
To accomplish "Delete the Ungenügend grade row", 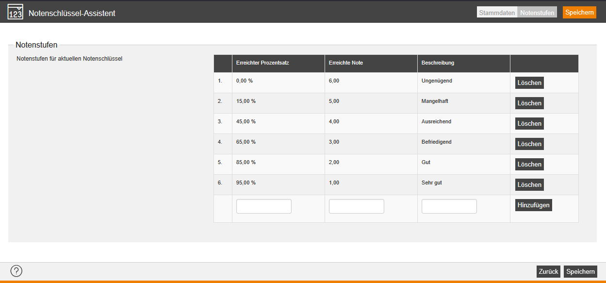I will coord(529,83).
